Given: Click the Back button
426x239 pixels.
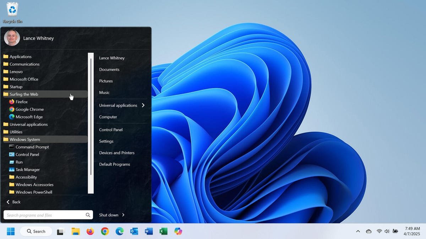Looking at the screenshot, I should pyautogui.click(x=13, y=202).
